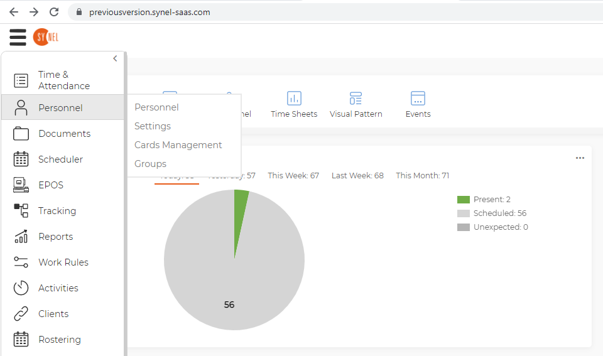Open Reports sidebar entry
Image resolution: width=603 pixels, height=356 pixels.
(55, 237)
